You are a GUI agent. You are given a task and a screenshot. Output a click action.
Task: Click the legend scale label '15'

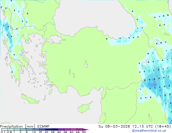[40, 132]
